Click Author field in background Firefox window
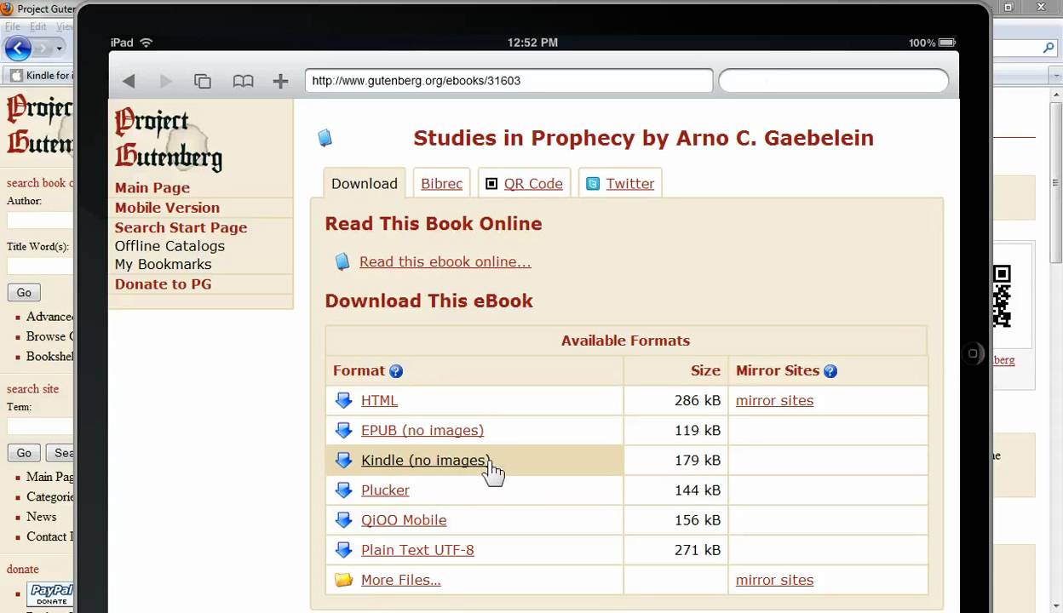 coord(40,221)
